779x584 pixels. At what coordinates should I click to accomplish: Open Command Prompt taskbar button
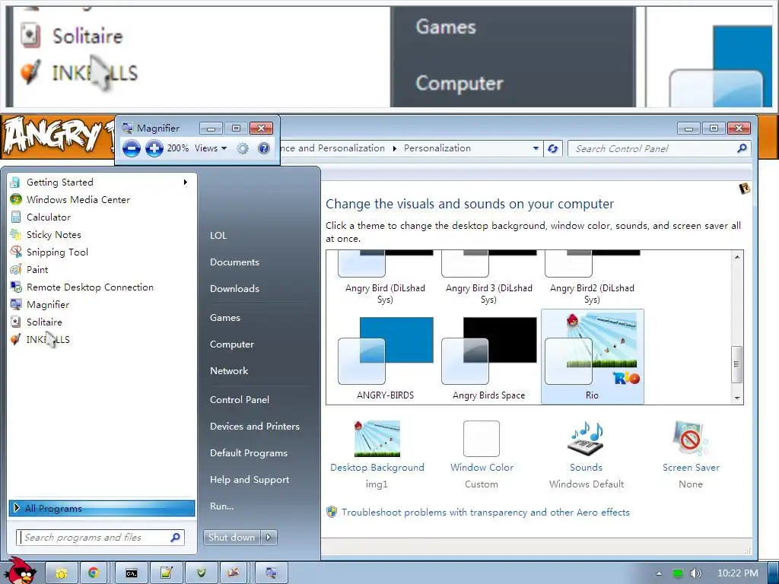point(131,573)
